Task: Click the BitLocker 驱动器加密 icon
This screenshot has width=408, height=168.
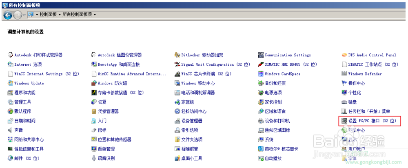Action: (x=177, y=55)
